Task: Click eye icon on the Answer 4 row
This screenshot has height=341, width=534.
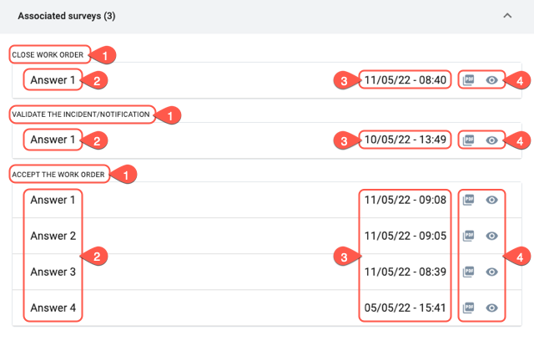Action: 491,308
